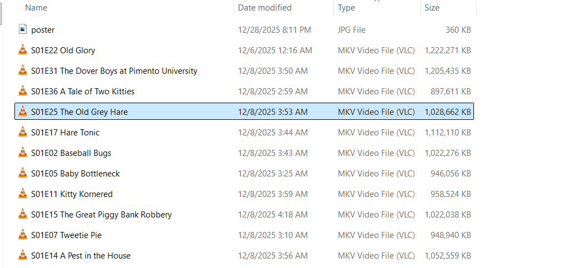Click the poster file name

[43, 30]
